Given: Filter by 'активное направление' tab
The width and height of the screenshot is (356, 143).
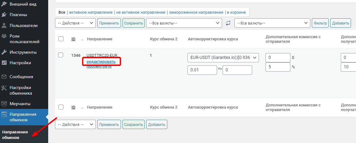Looking at the screenshot, I should coord(91,12).
